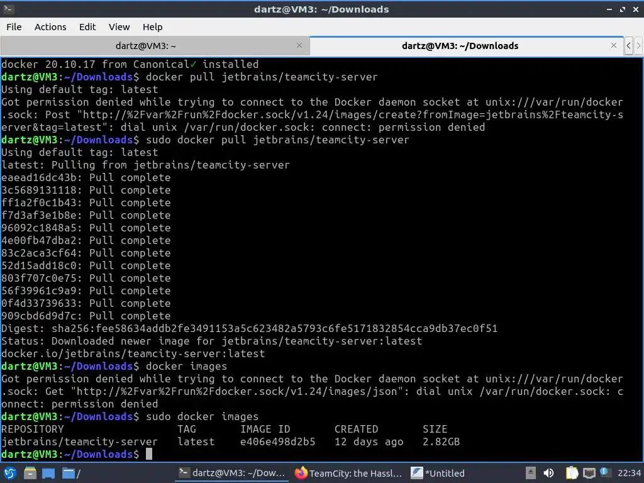644x483 pixels.
Task: Maximize the terminal window
Action: [x=622, y=9]
